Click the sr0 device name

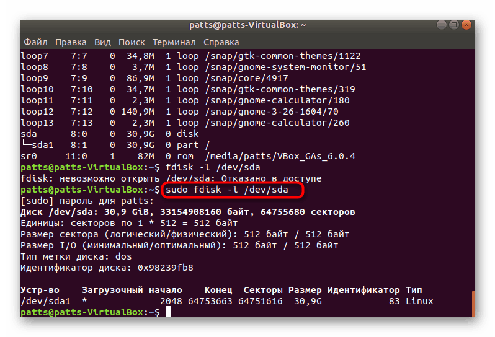(x=29, y=156)
